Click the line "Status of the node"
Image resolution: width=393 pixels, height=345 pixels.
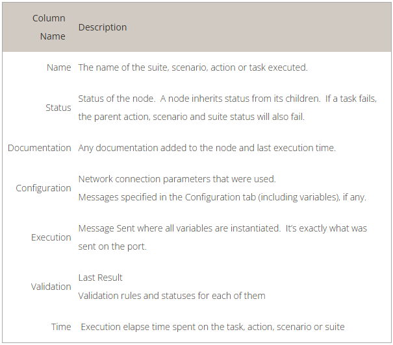click(227, 99)
